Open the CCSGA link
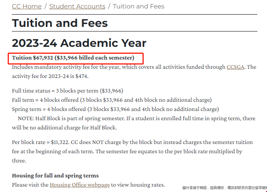267x192 pixels. click(x=235, y=67)
